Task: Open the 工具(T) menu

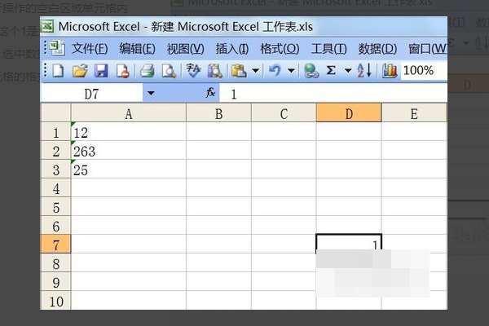Action: (329, 49)
